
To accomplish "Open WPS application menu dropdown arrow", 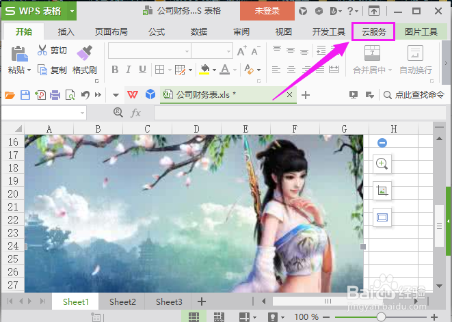I will point(72,11).
